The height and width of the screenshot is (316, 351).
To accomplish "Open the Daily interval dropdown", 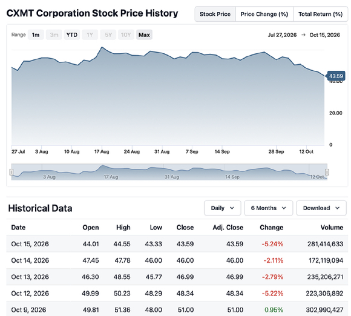I will click(223, 208).
